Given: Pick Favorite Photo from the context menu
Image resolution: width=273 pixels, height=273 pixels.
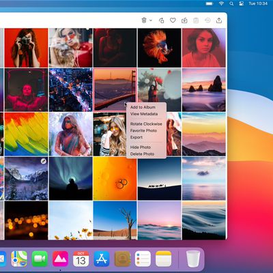Looking at the screenshot, I should [143, 130].
